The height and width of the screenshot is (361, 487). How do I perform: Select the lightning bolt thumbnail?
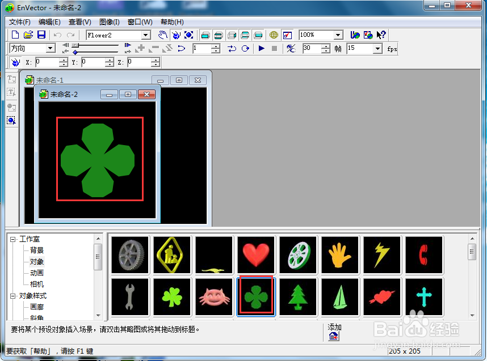coord(382,255)
